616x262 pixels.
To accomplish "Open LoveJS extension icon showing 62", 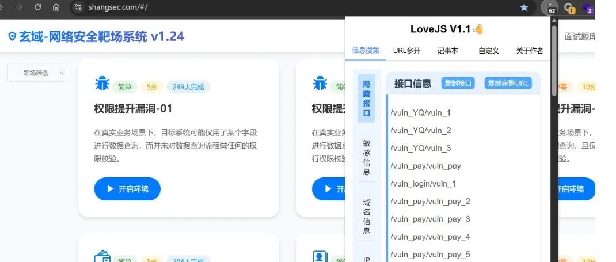I will [549, 7].
